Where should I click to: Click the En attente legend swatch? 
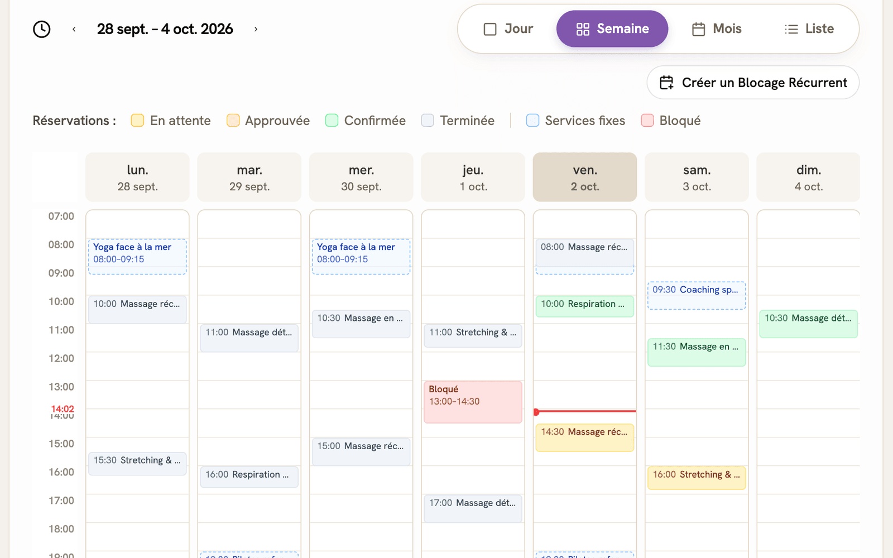tap(137, 121)
